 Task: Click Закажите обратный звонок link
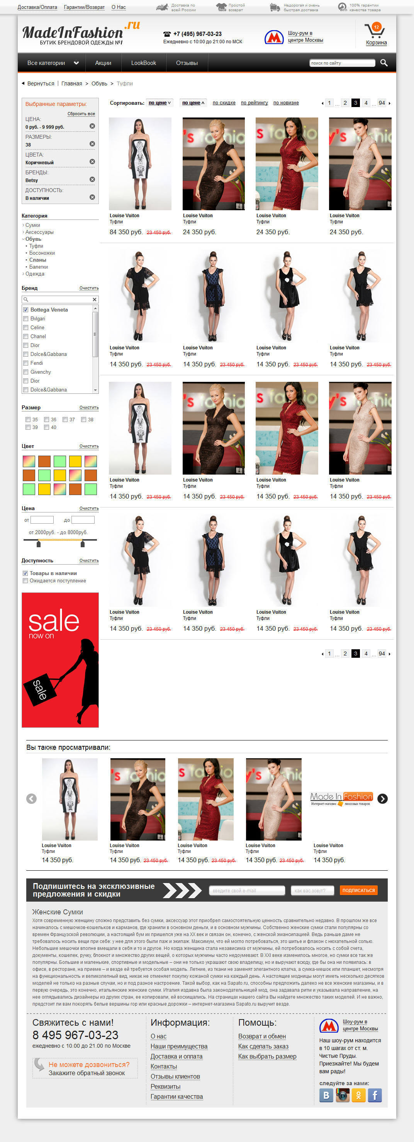[x=87, y=1073]
